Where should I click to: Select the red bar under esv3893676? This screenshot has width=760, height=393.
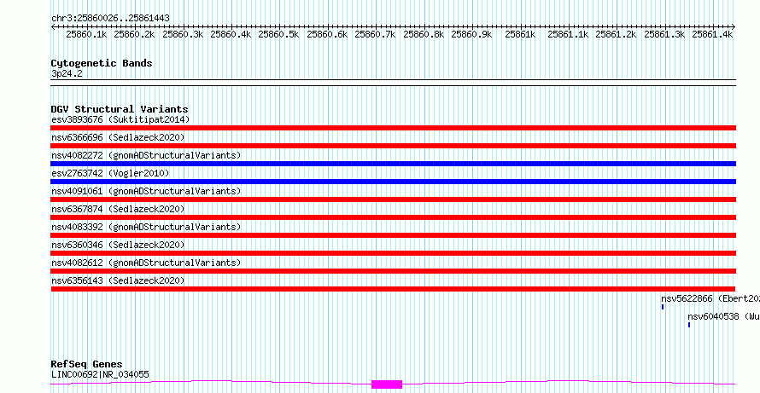[394, 128]
